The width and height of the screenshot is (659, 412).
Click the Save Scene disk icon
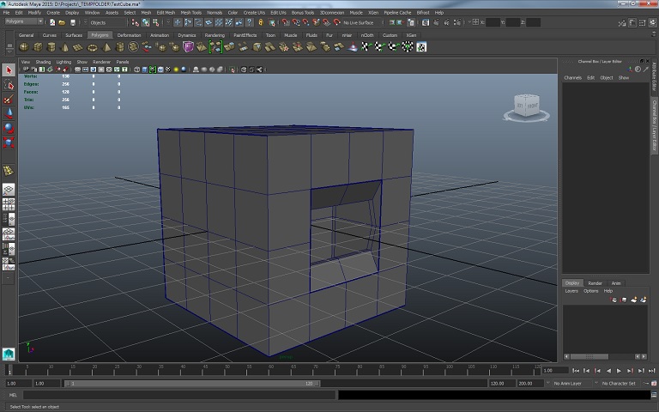click(72, 22)
